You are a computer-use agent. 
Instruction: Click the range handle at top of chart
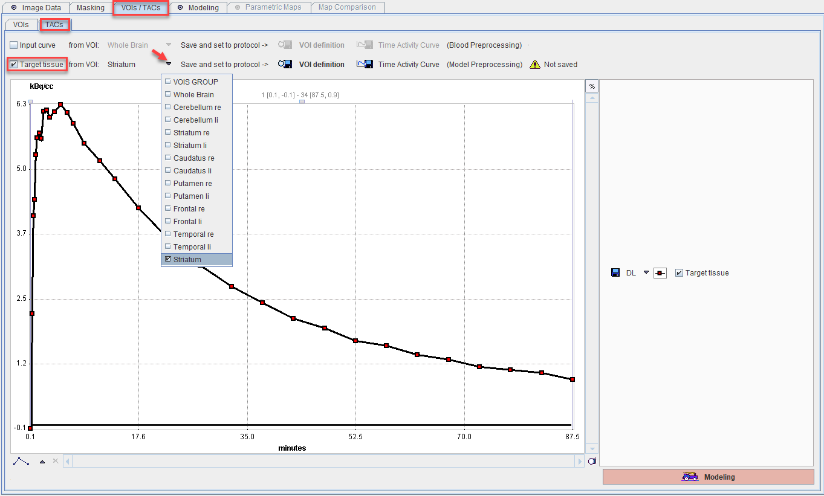pos(302,101)
